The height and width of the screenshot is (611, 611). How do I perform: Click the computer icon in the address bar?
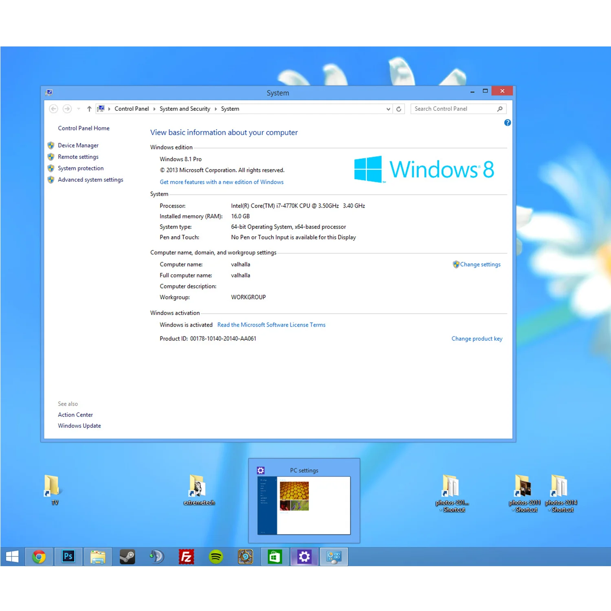(101, 108)
